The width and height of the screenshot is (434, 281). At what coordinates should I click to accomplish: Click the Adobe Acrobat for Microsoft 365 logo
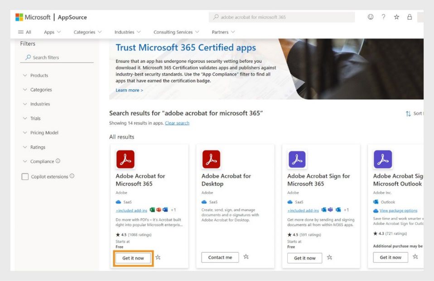coord(125,159)
